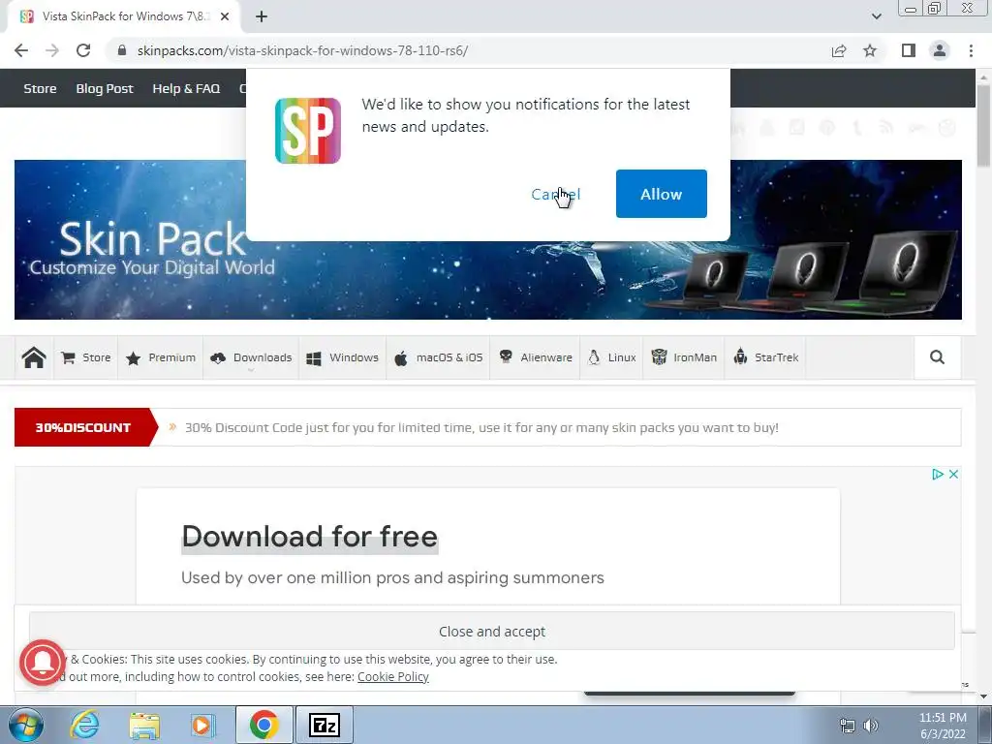The height and width of the screenshot is (744, 992).
Task: Open StarTrek nav category
Action: [x=765, y=357]
